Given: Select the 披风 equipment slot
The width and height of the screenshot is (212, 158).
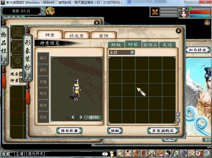Looking at the screenshot, I should (x=43, y=71).
